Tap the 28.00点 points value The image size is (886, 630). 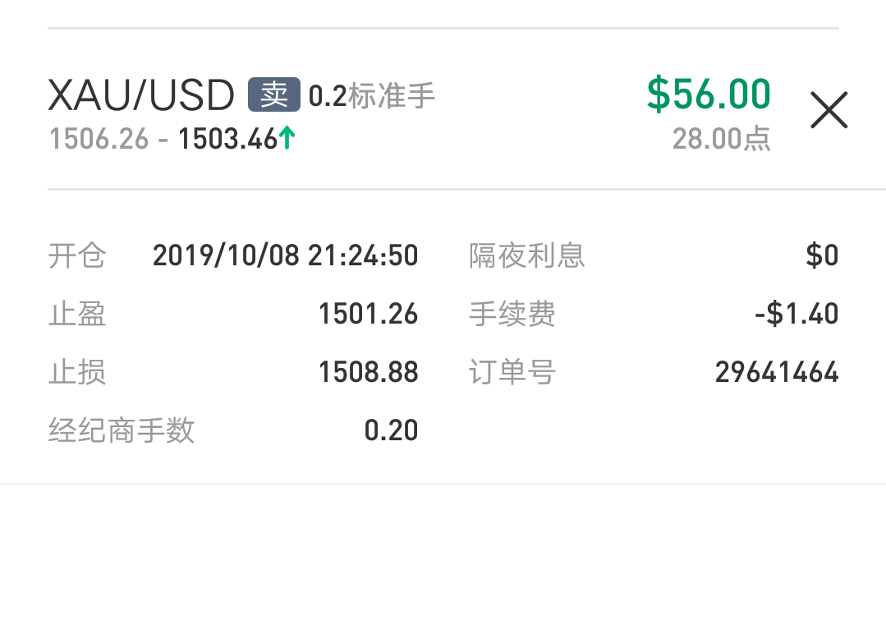tap(721, 139)
